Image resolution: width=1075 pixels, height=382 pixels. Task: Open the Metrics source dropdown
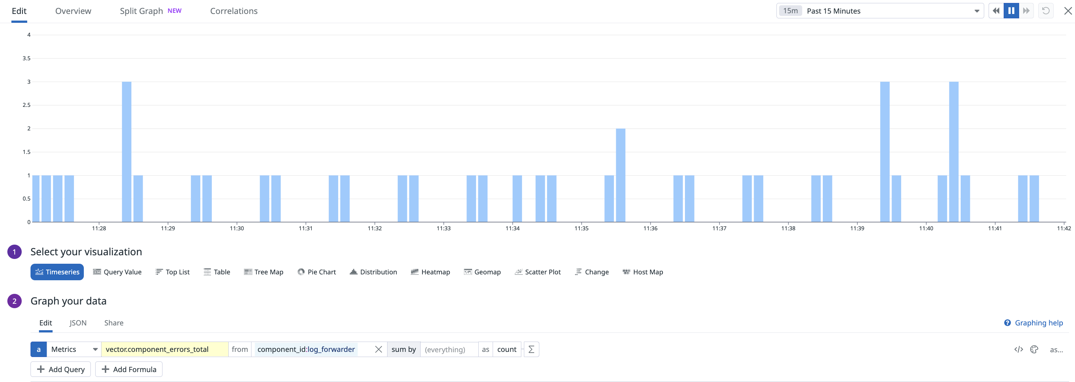click(x=73, y=349)
